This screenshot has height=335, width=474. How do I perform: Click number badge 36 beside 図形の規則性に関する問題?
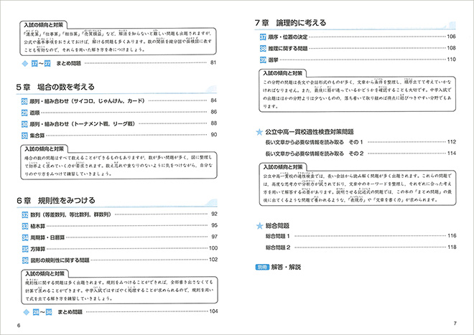pyautogui.click(x=25, y=260)
